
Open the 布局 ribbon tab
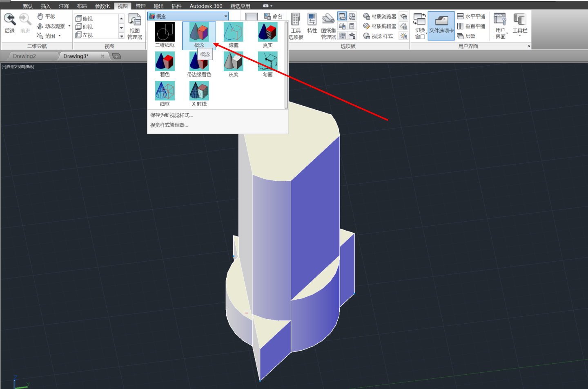pyautogui.click(x=82, y=6)
